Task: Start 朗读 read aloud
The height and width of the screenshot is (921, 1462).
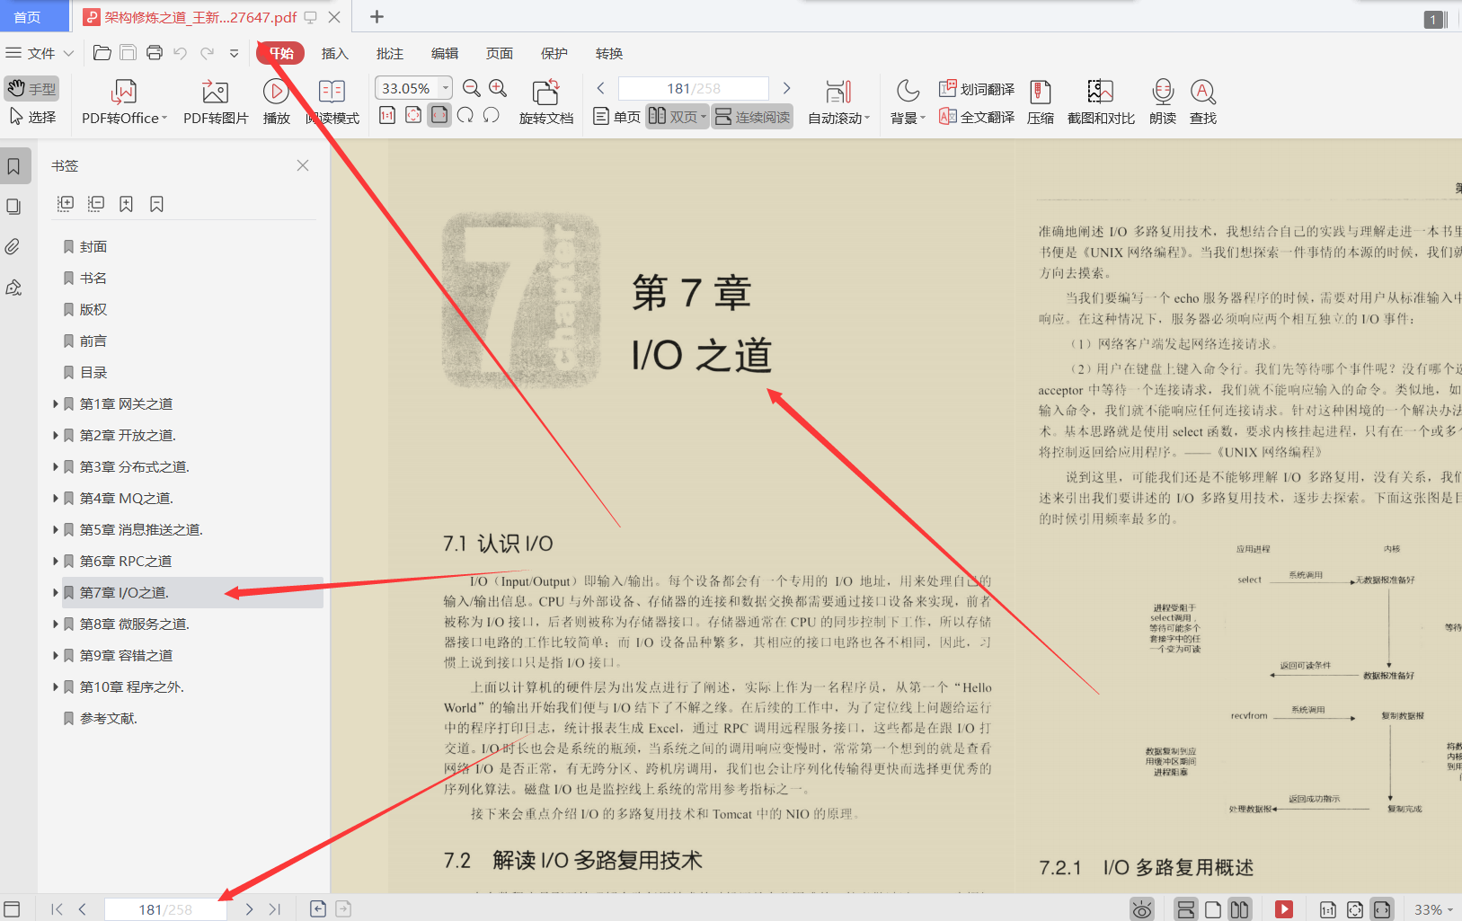Action: pos(1163,103)
